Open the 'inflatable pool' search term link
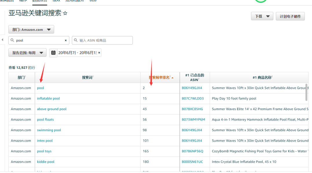The height and width of the screenshot is (173, 312). 48,99
